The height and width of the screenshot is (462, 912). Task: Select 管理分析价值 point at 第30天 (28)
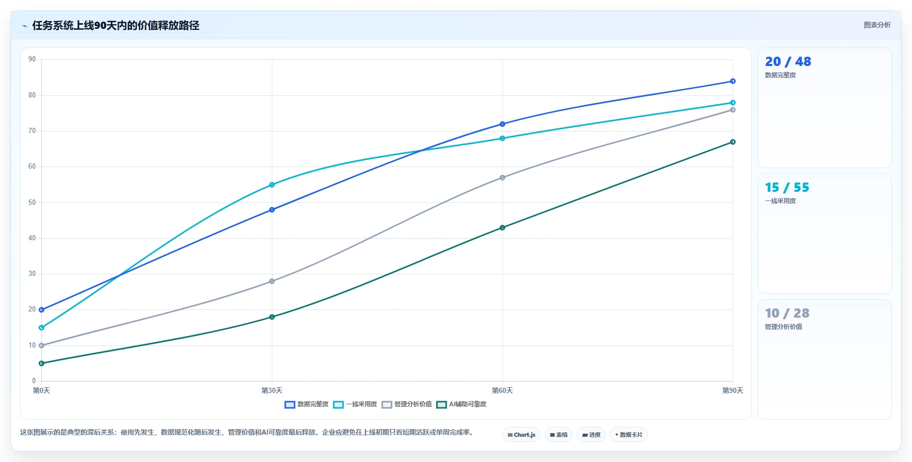coord(272,282)
